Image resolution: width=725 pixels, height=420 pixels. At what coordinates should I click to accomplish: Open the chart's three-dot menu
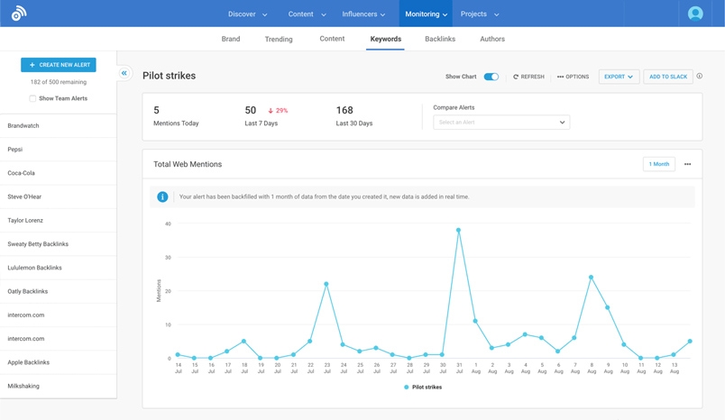click(687, 164)
